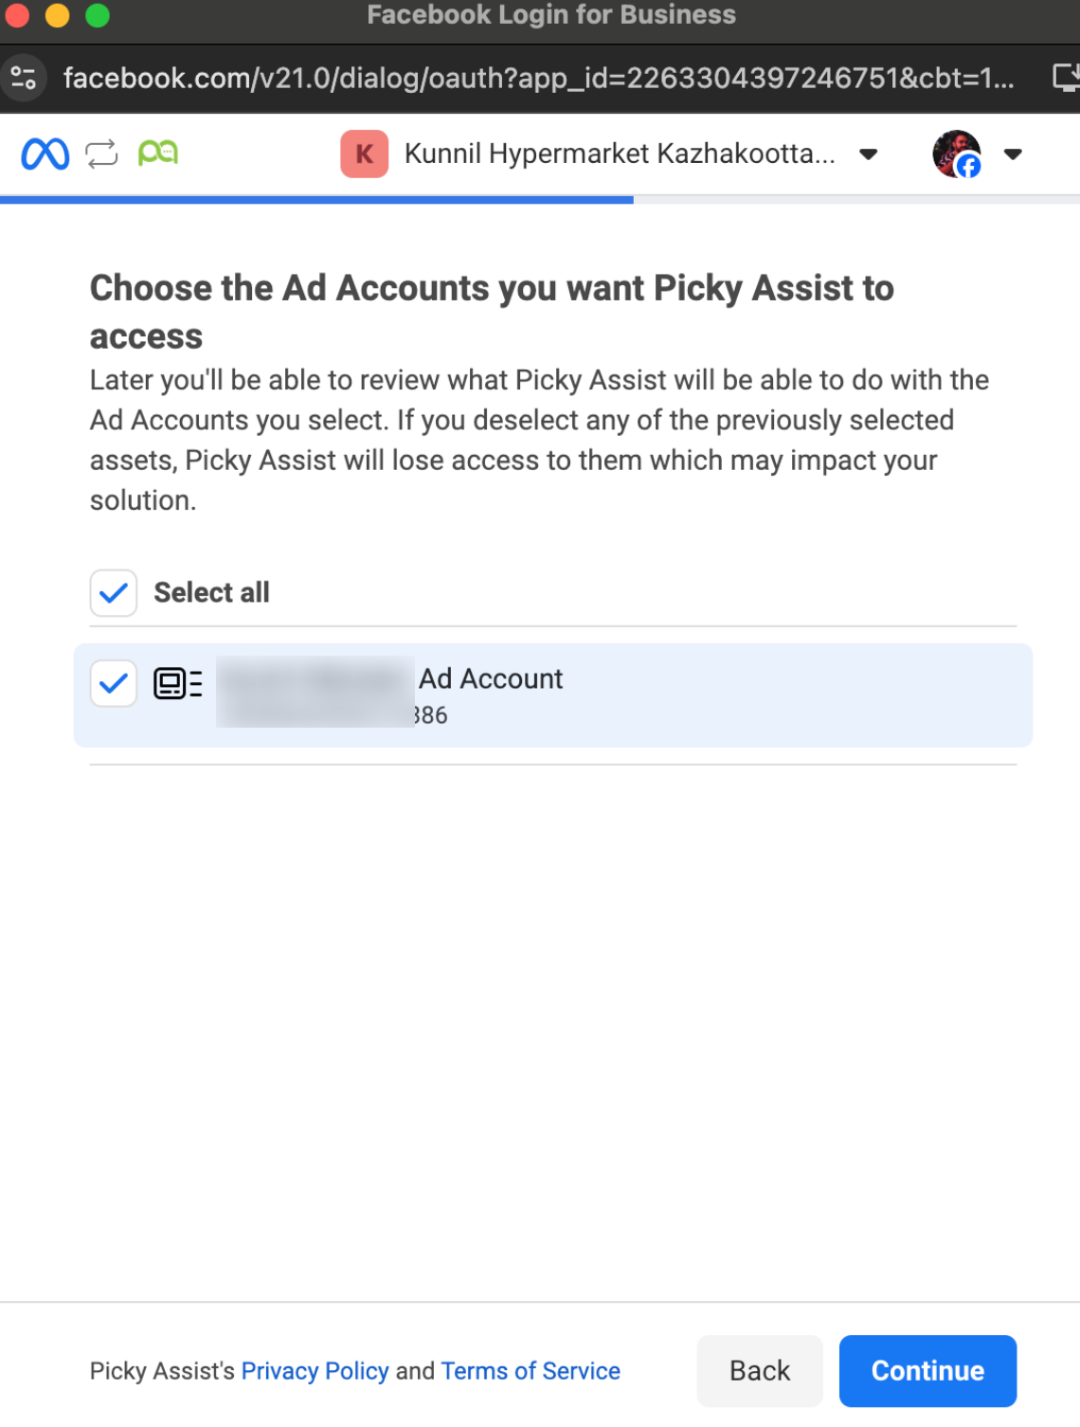The width and height of the screenshot is (1080, 1427).
Task: Click the blue progress bar
Action: [316, 200]
